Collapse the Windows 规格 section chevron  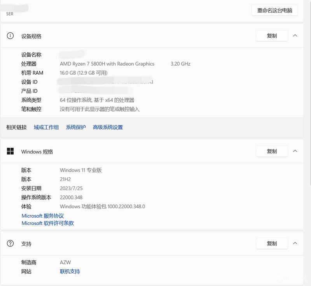tap(295, 151)
